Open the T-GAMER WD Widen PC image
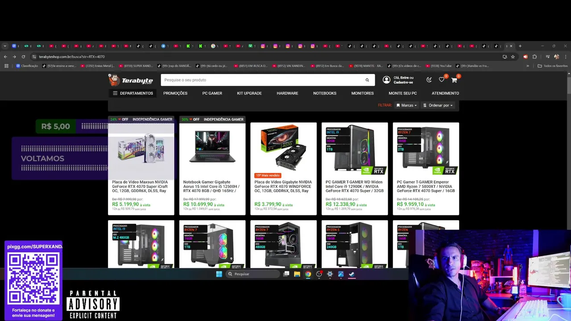 pyautogui.click(x=355, y=149)
